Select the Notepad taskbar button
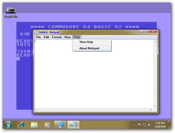The height and width of the screenshot is (133, 175). [x=73, y=125]
